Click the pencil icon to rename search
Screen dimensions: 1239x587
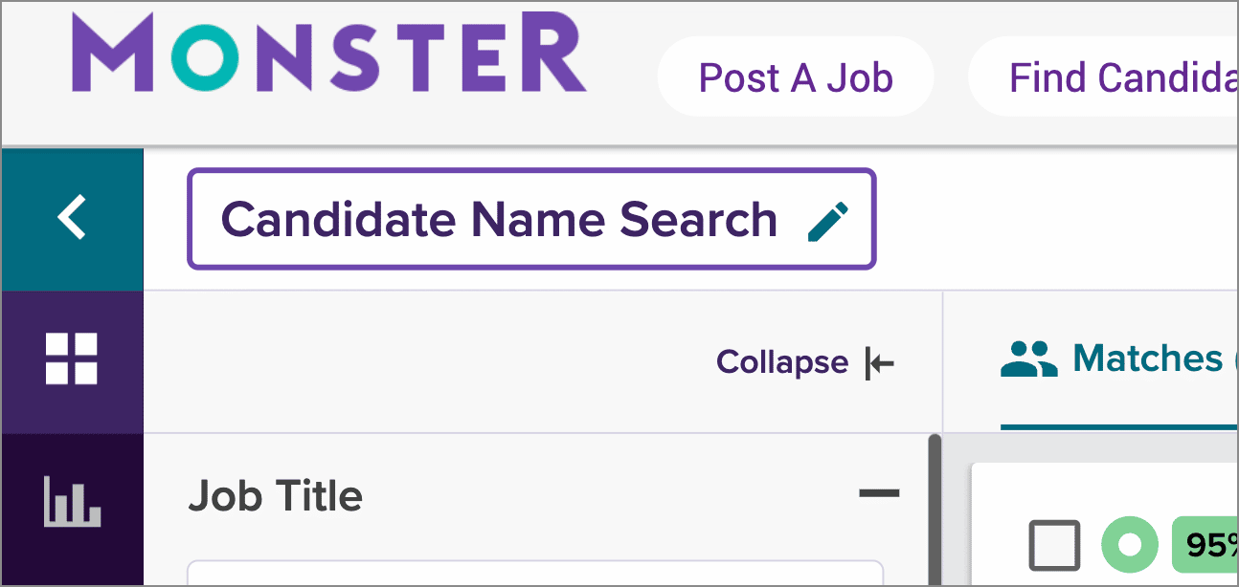[x=828, y=221]
